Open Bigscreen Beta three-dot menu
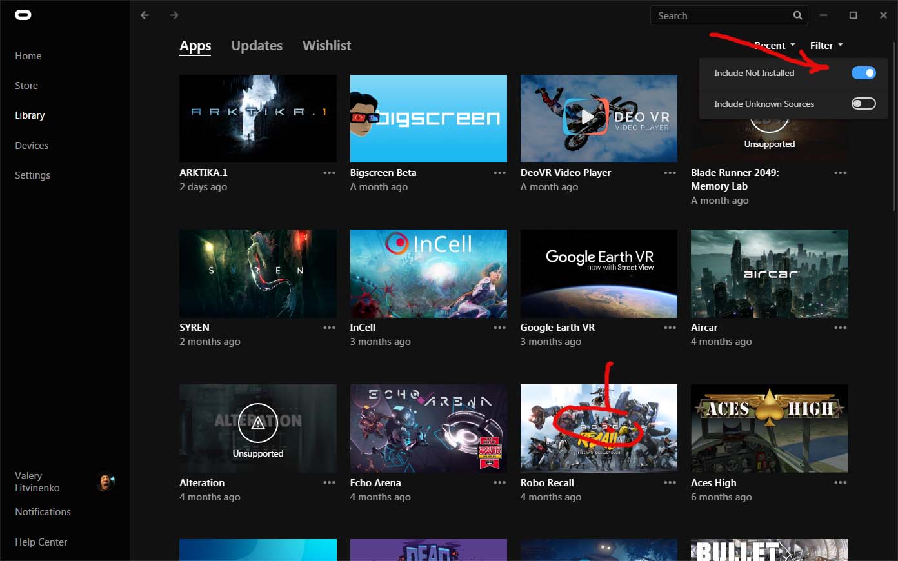The width and height of the screenshot is (898, 561). pos(500,173)
